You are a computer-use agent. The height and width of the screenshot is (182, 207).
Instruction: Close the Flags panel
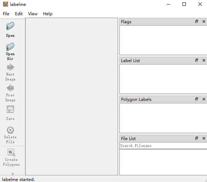[204, 21]
